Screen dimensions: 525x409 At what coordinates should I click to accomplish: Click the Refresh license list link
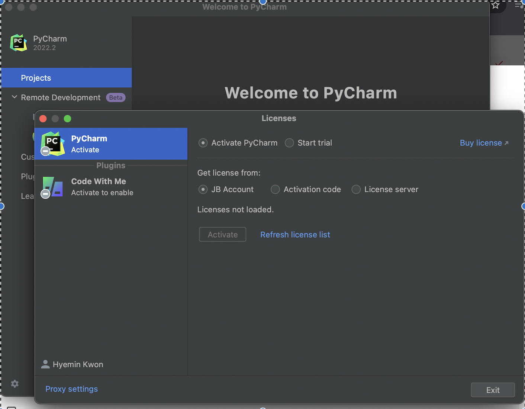295,235
